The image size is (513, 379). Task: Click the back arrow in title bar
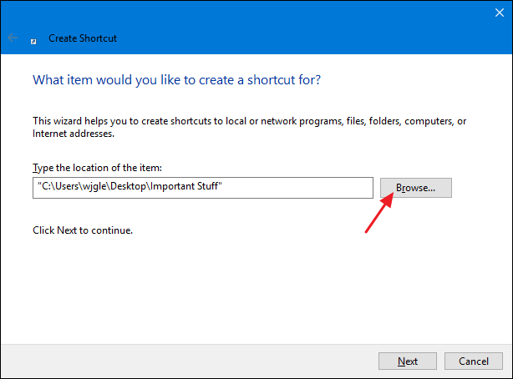(13, 38)
